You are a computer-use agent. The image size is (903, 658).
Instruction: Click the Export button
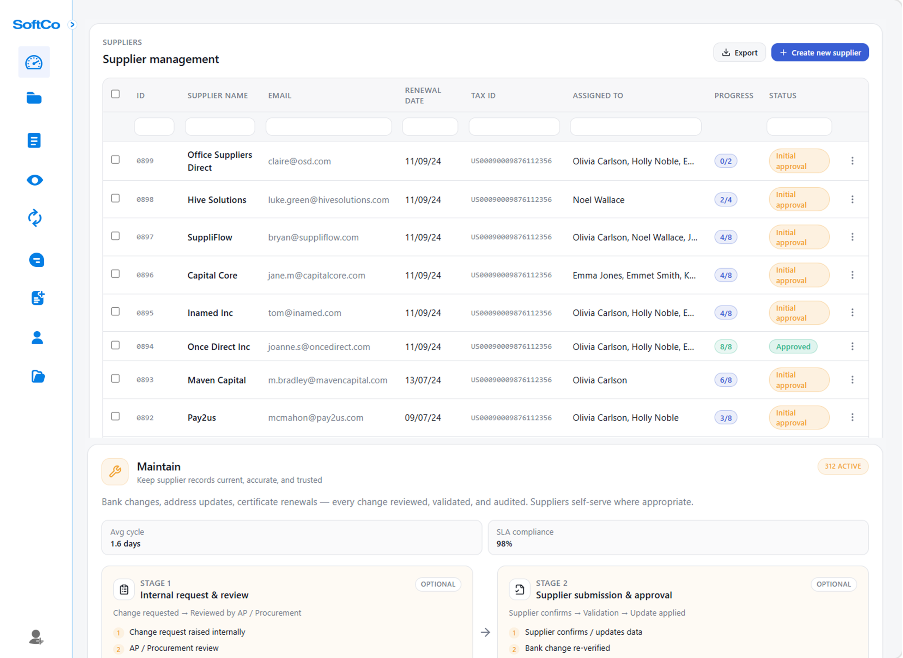(739, 53)
